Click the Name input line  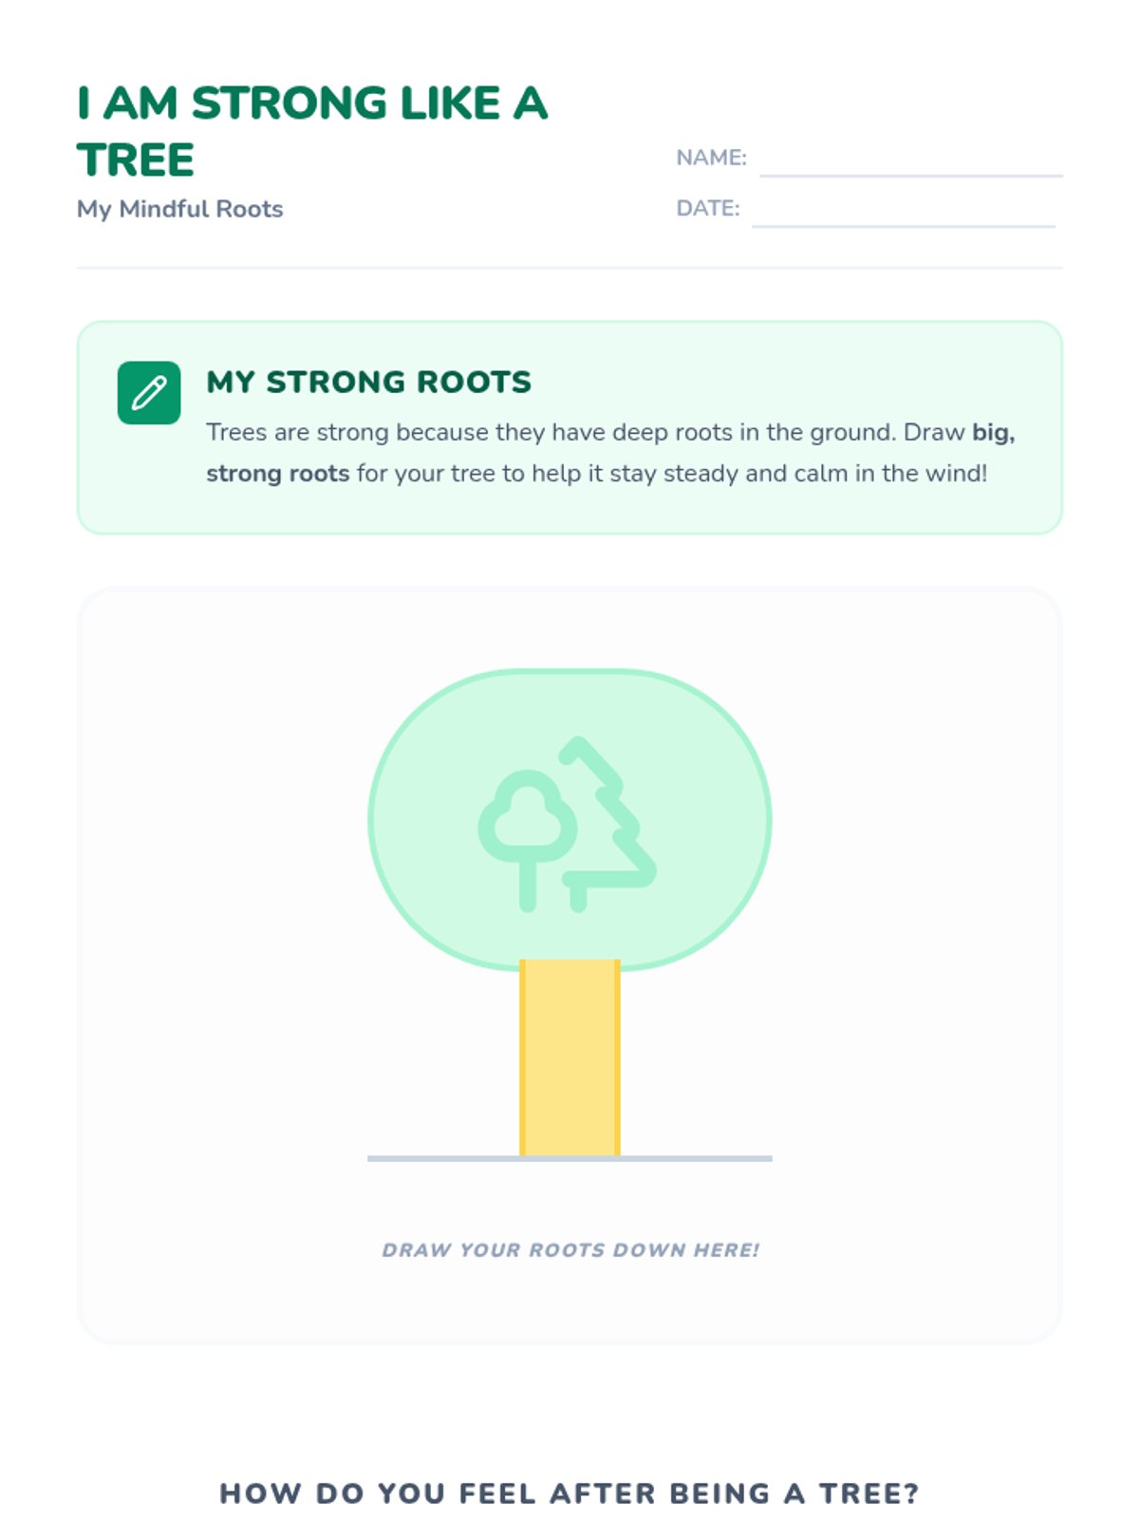point(910,162)
